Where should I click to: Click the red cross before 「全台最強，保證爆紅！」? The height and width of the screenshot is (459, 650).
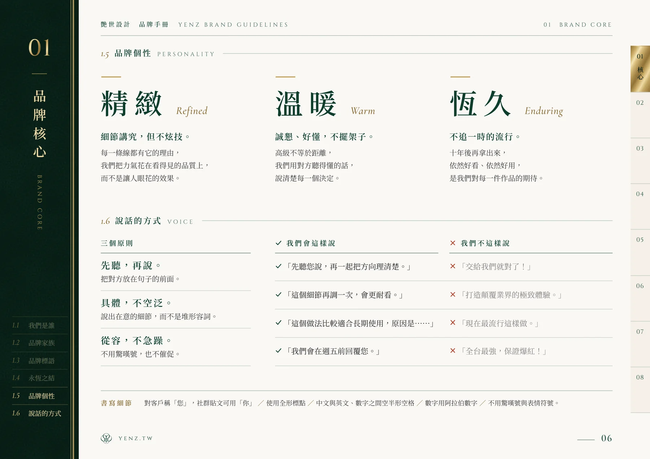coord(453,350)
